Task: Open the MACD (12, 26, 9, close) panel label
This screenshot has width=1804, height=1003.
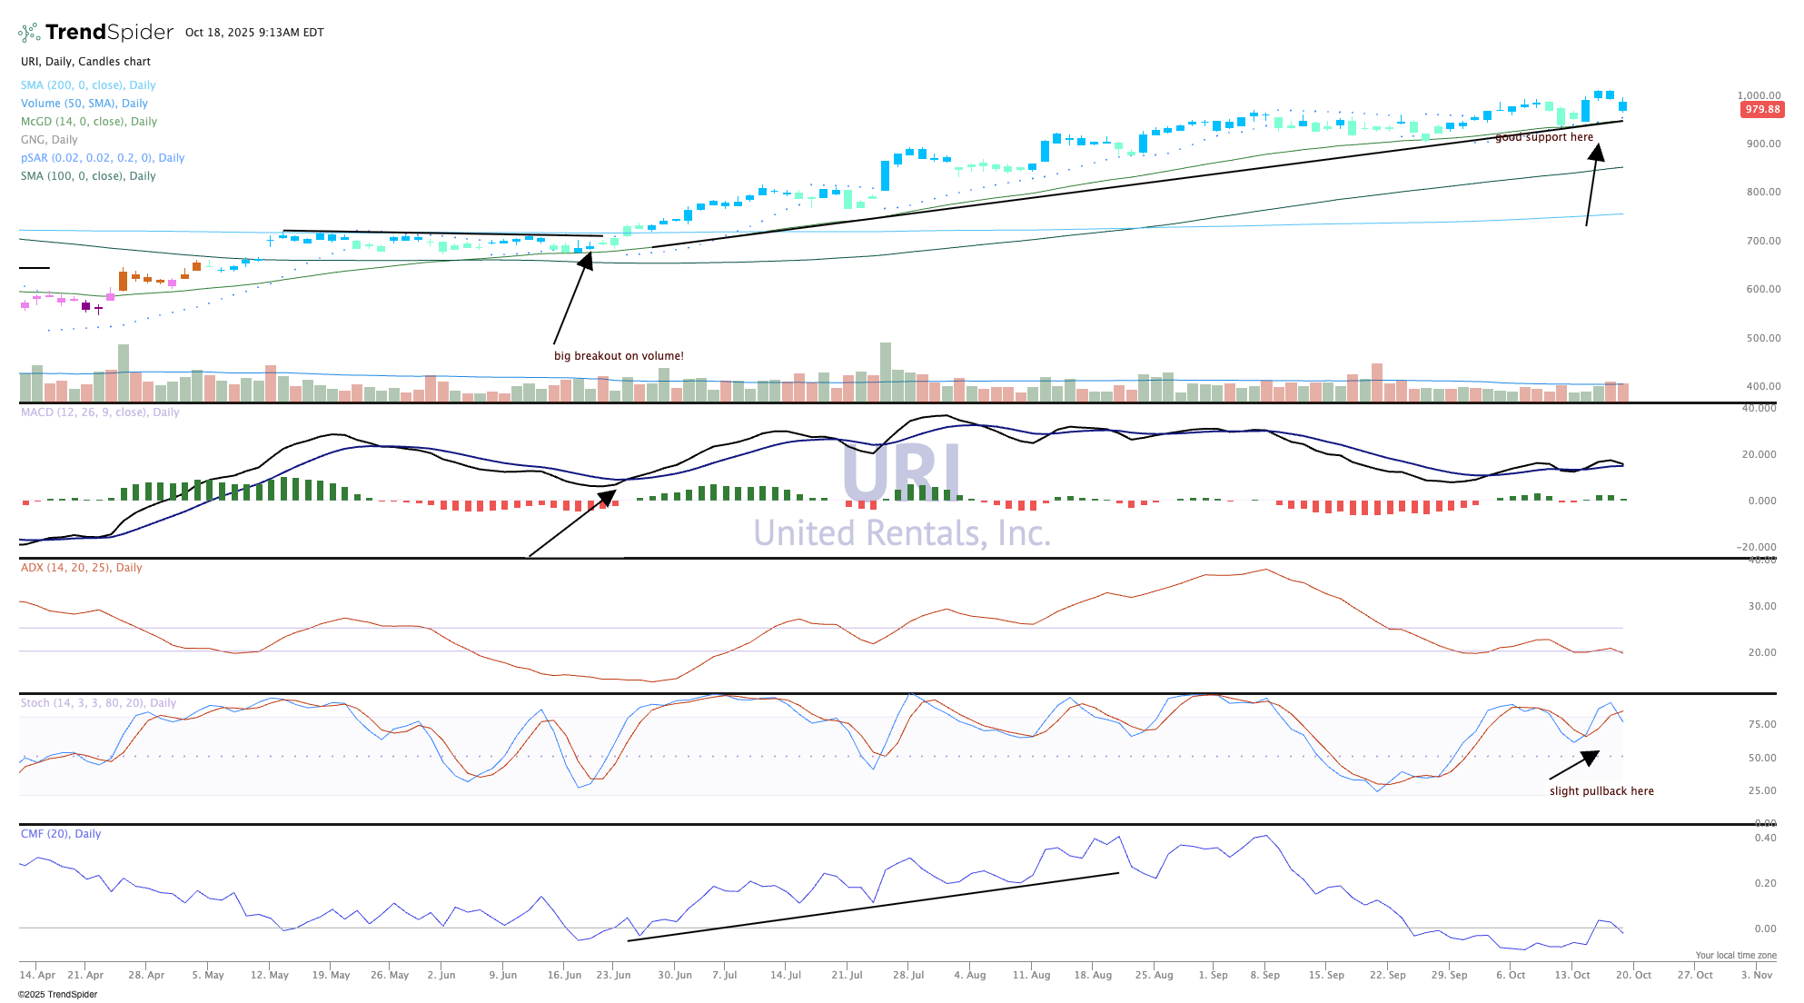Action: (x=100, y=412)
